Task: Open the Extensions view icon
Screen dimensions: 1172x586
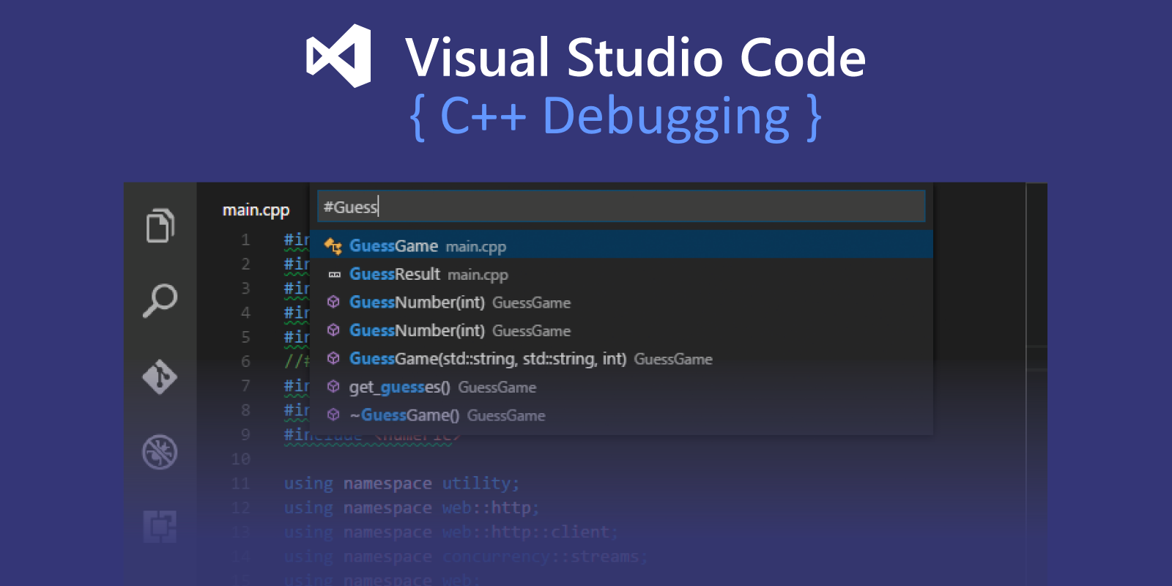Action: coord(160,527)
